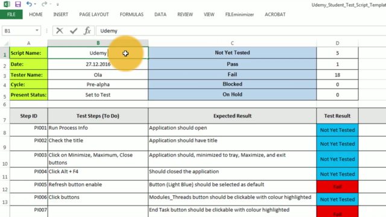Select the Run Process Info cell

pyautogui.click(x=98, y=130)
